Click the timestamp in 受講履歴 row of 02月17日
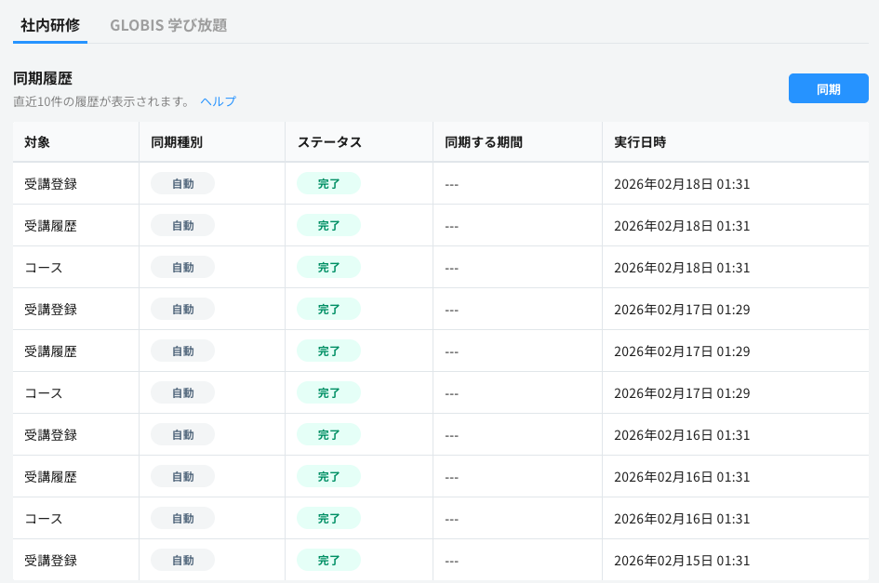This screenshot has height=583, width=879. [682, 351]
